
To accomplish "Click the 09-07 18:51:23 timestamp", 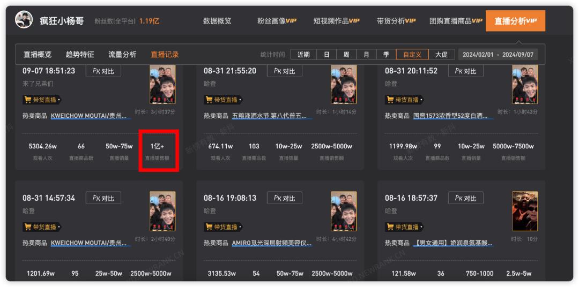I will pos(49,71).
